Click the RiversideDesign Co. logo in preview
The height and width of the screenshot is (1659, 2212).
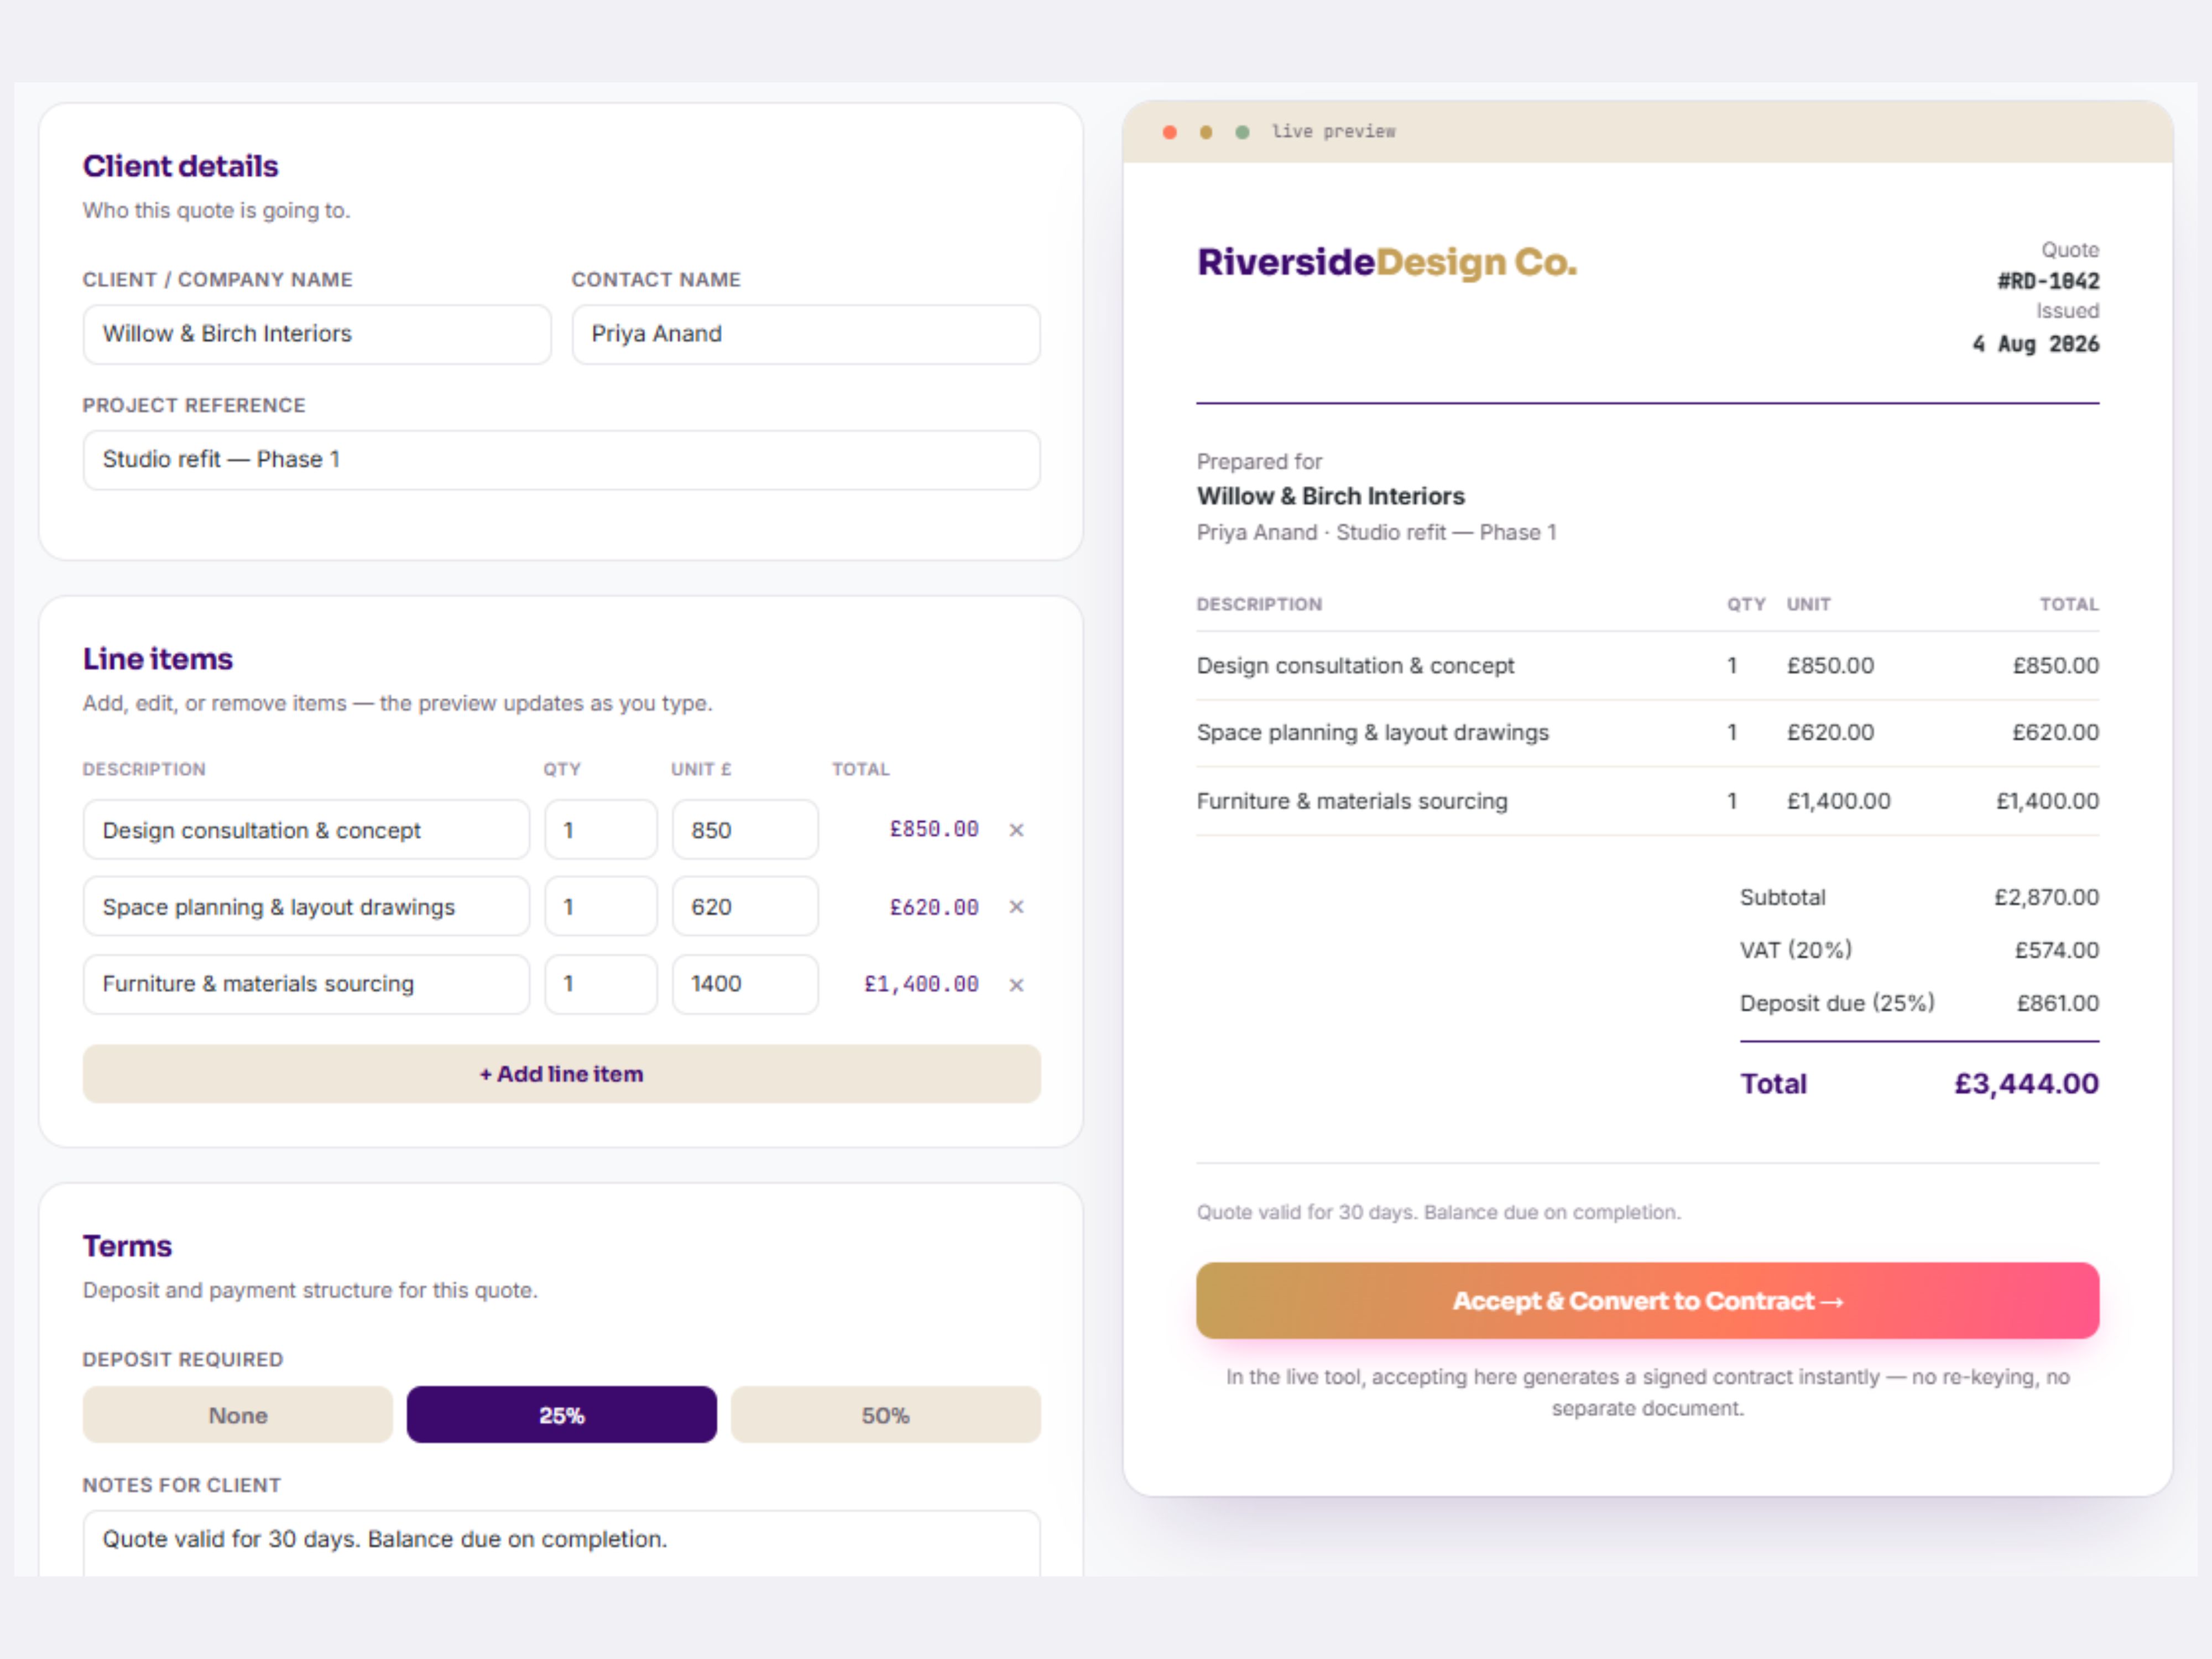1387,262
